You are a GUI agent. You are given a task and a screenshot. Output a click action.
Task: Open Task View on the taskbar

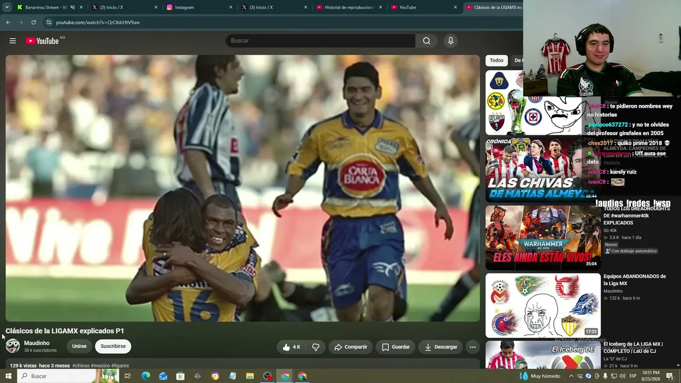128,376
